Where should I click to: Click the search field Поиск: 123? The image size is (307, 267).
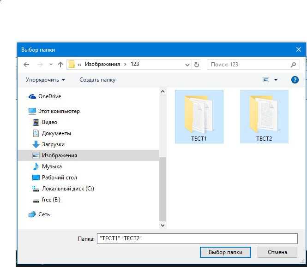253,65
